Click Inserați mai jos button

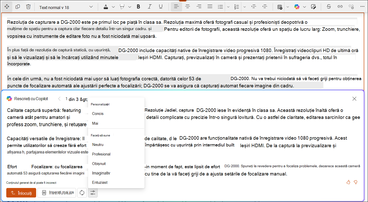coord(57,193)
